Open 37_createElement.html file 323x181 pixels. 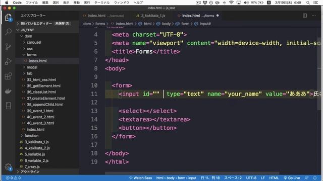[47, 99]
